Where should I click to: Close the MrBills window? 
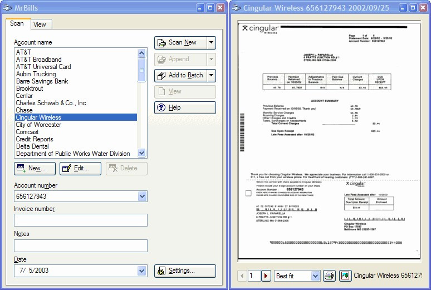coord(221,8)
